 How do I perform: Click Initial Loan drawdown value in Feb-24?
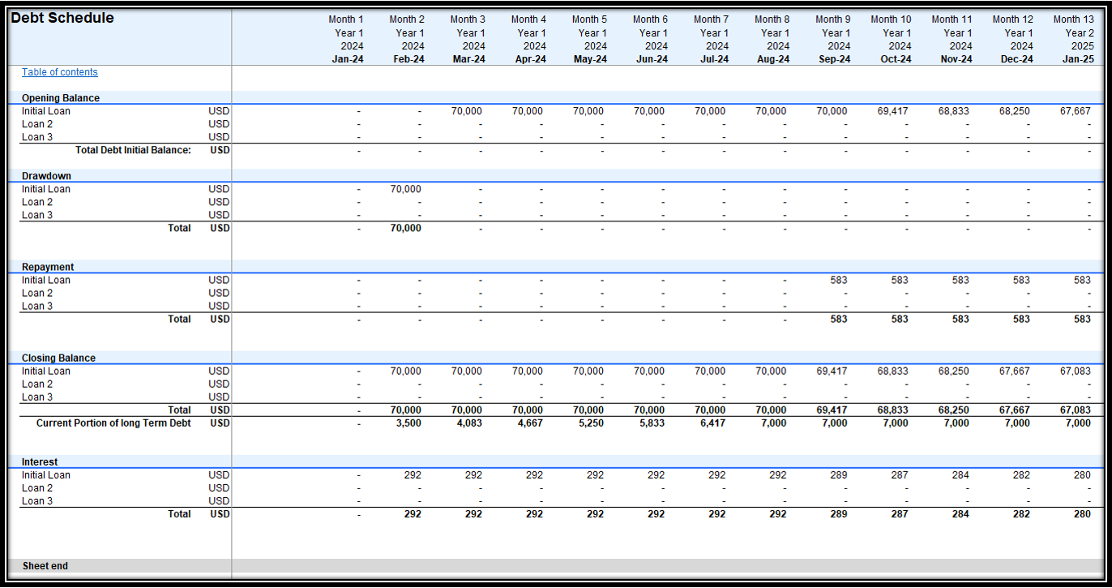click(405, 189)
